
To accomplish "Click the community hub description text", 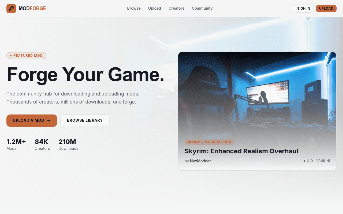I will point(73,98).
